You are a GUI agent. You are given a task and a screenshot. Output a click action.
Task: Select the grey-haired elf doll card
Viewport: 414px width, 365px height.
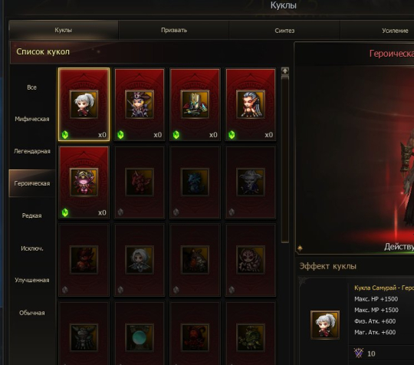251,104
